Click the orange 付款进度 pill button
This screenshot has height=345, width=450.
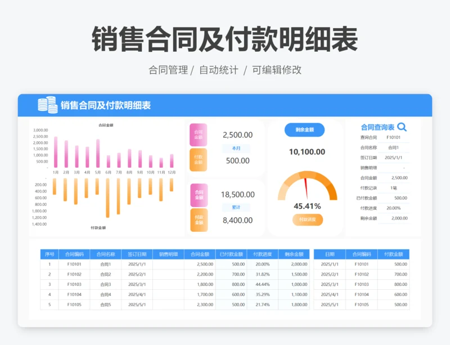point(308,219)
